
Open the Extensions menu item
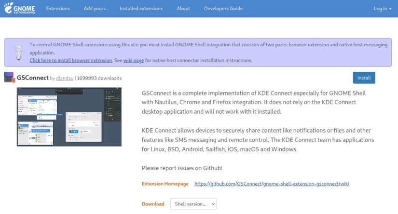58,9
